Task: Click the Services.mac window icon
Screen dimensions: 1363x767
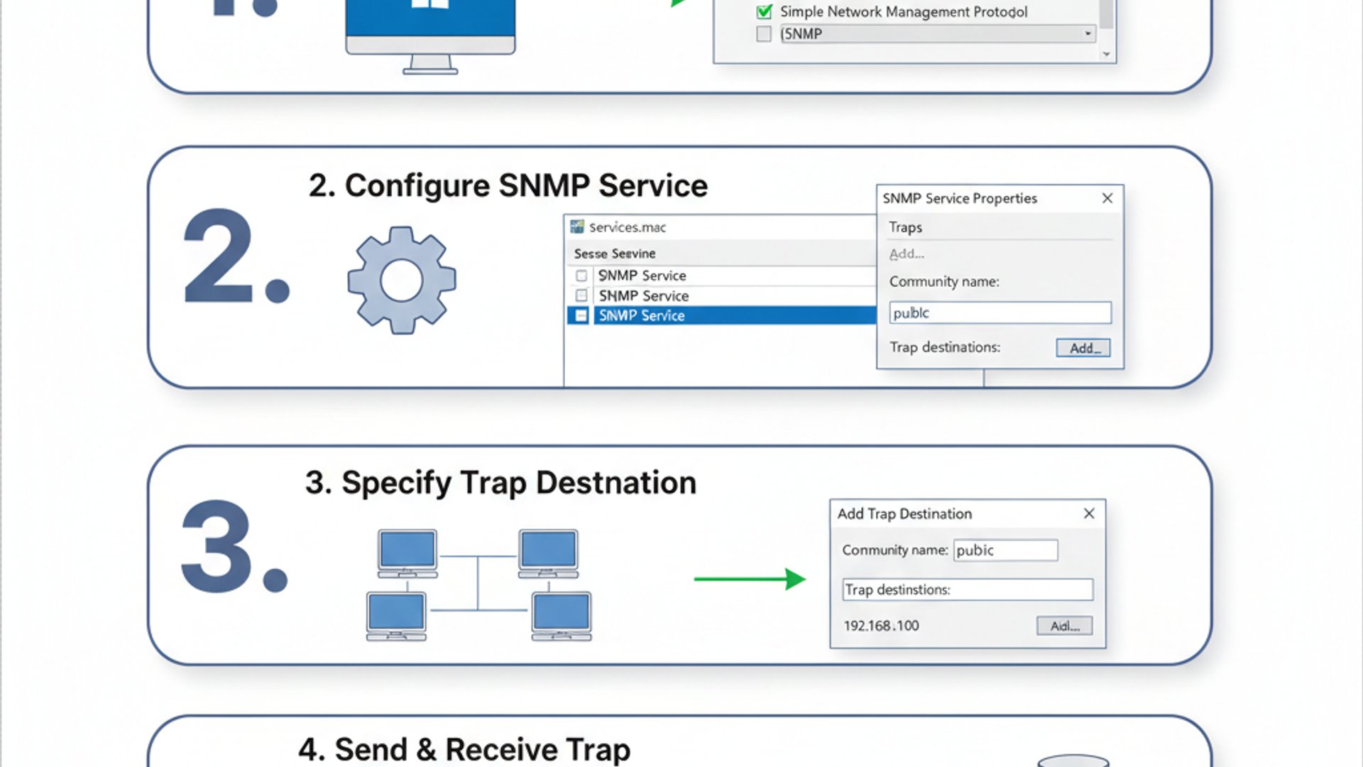Action: coord(577,227)
